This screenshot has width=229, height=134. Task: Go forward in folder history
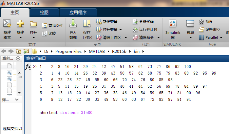(11, 52)
